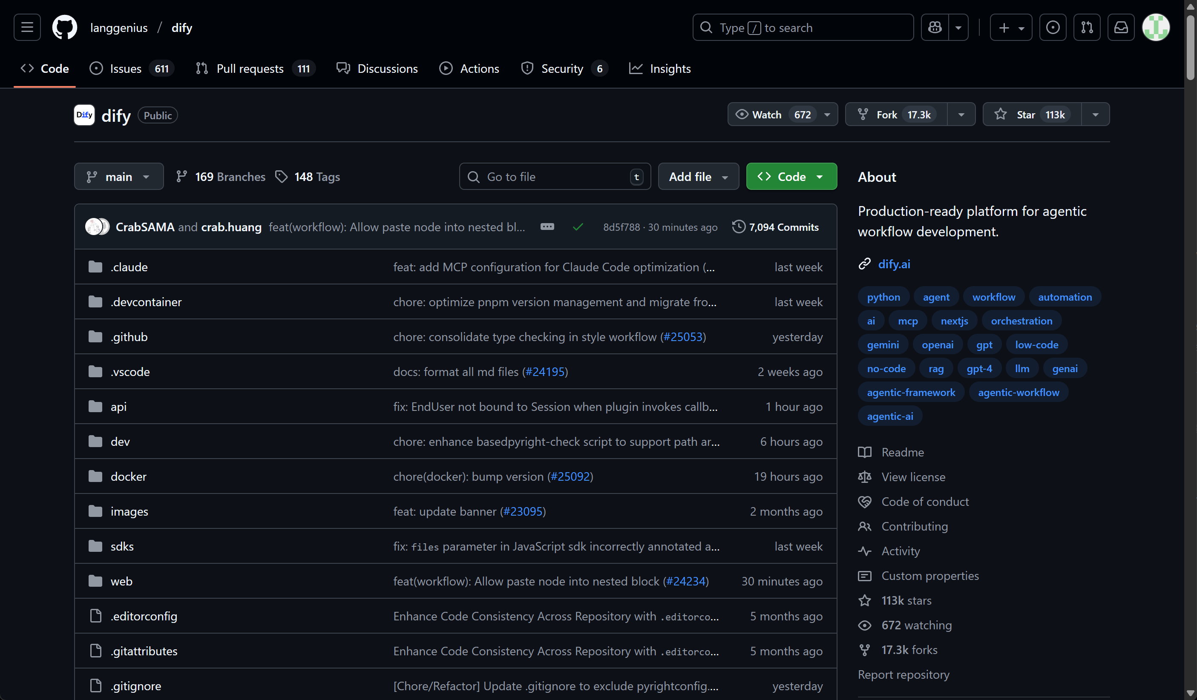Click the api folder icon

tap(95, 407)
